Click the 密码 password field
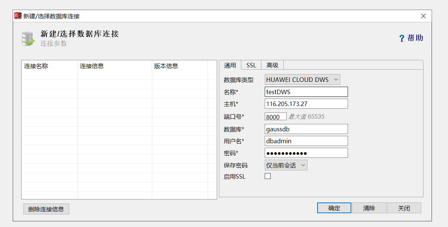This screenshot has height=227, width=448. click(x=306, y=153)
